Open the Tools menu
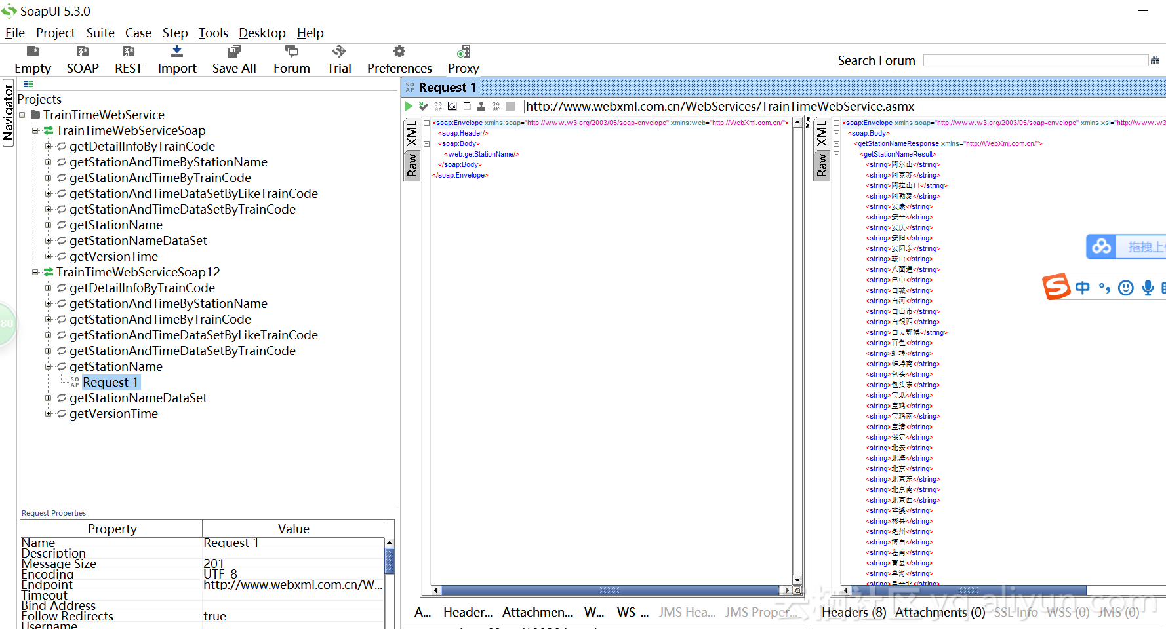 213,33
